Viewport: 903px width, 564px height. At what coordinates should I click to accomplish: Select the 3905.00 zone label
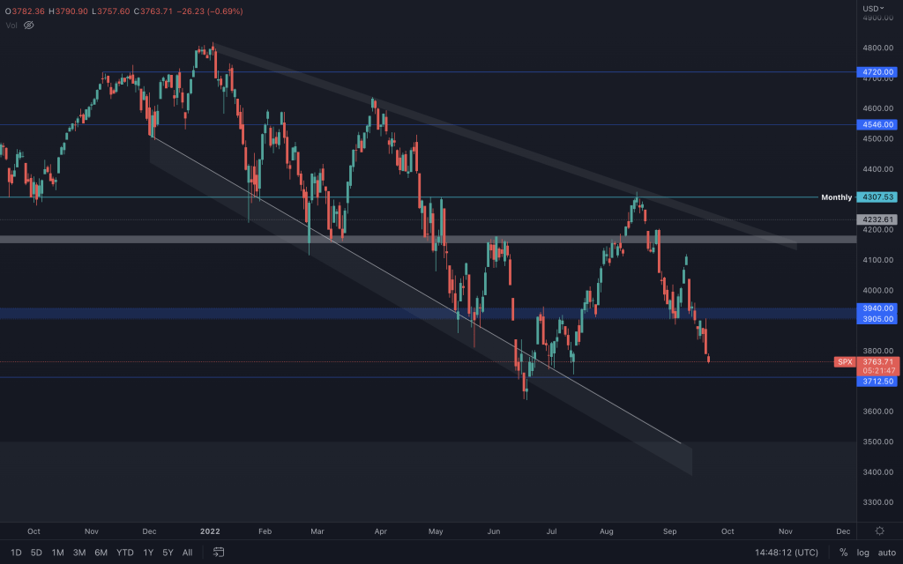(x=877, y=319)
